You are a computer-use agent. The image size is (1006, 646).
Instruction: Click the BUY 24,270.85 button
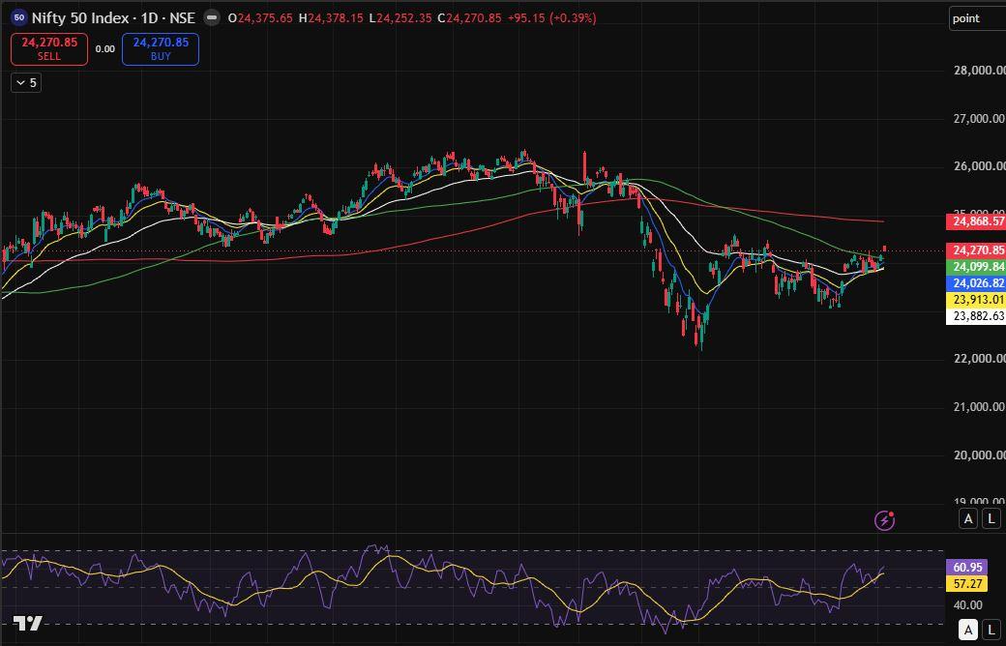click(x=161, y=49)
